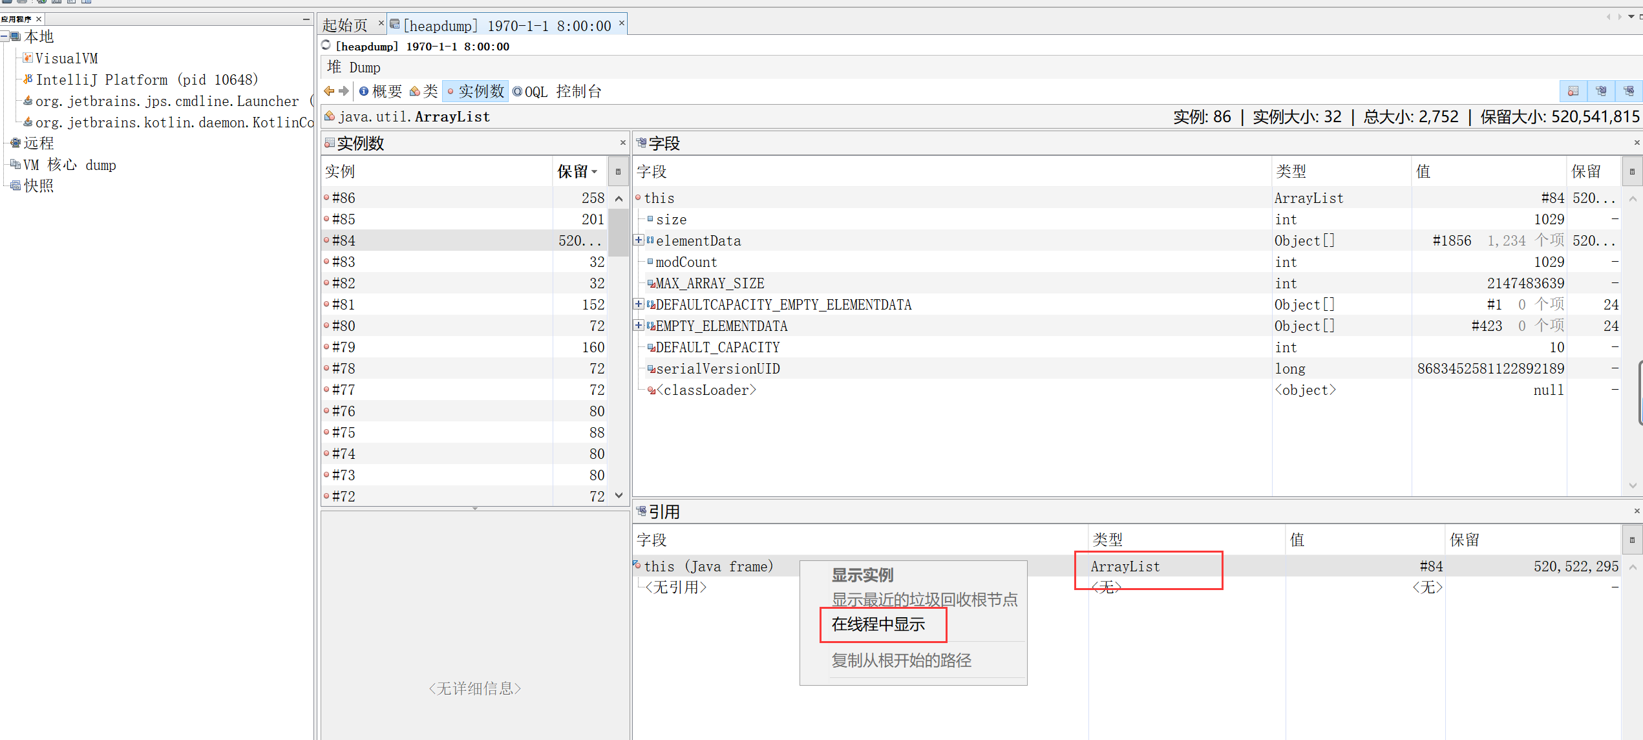This screenshot has height=740, width=1643.
Task: Click 保留 column header in references table
Action: 1533,540
